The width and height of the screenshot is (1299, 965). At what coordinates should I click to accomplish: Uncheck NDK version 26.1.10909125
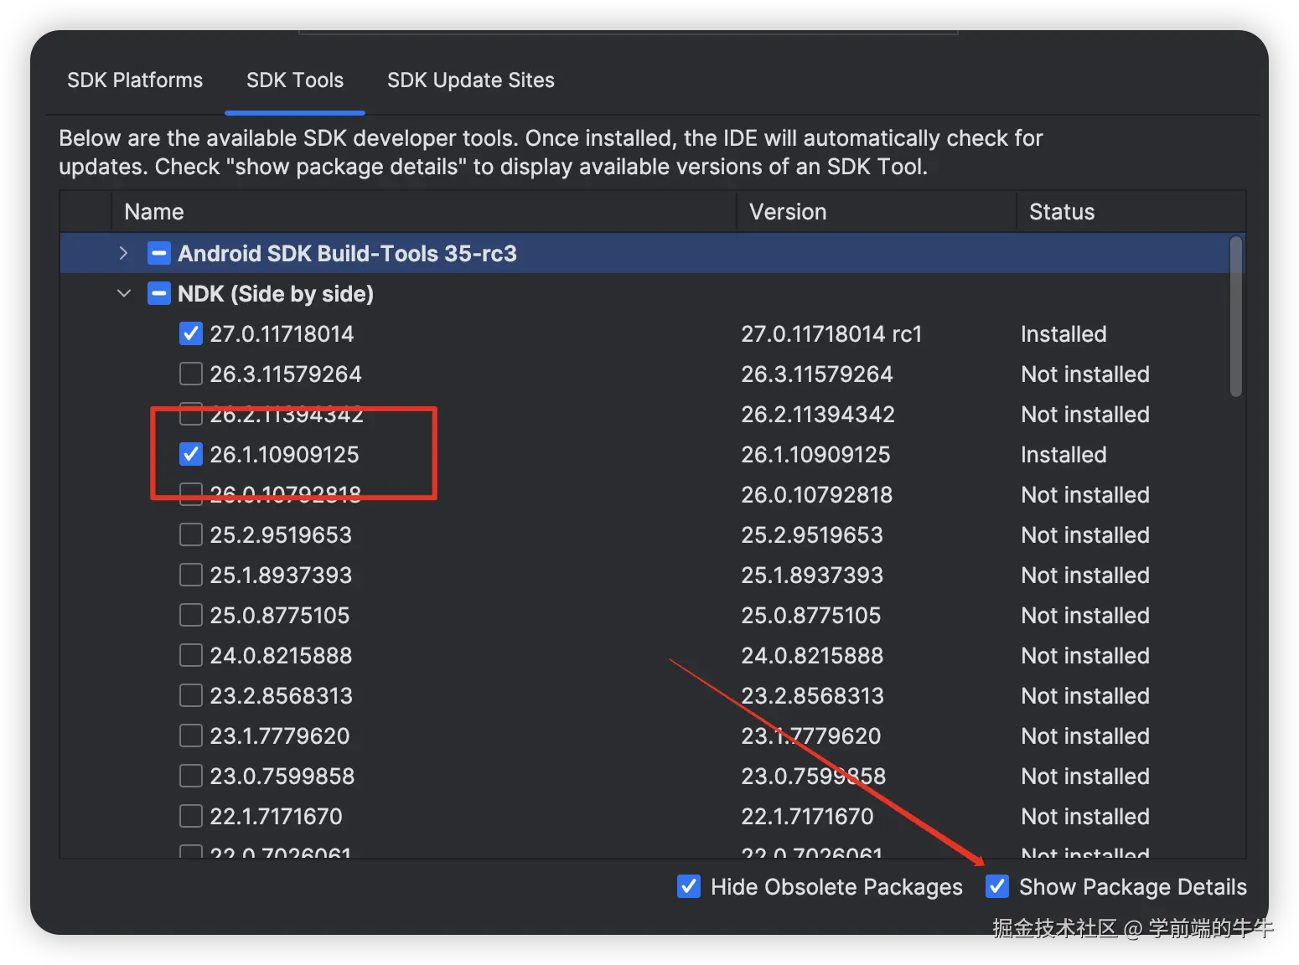click(191, 454)
